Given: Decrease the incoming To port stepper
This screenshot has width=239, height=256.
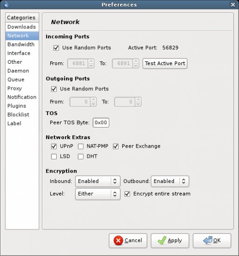Looking at the screenshot, I should coord(136,66).
